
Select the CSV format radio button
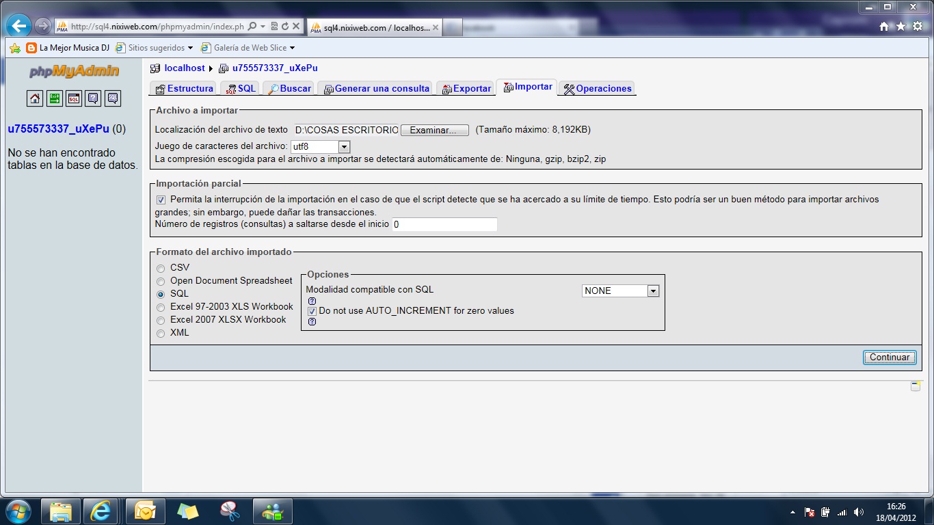tap(161, 268)
